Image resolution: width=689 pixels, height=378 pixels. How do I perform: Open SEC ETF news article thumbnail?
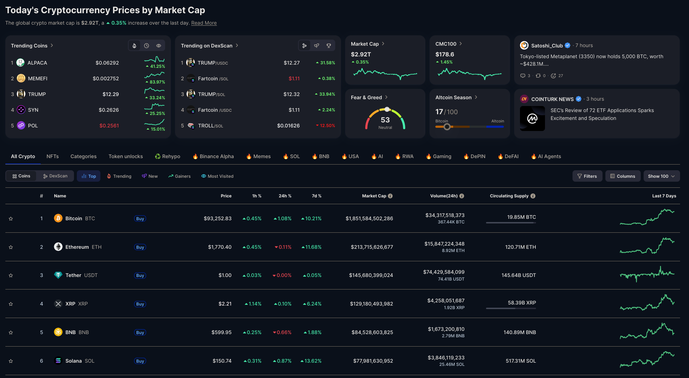pos(532,118)
